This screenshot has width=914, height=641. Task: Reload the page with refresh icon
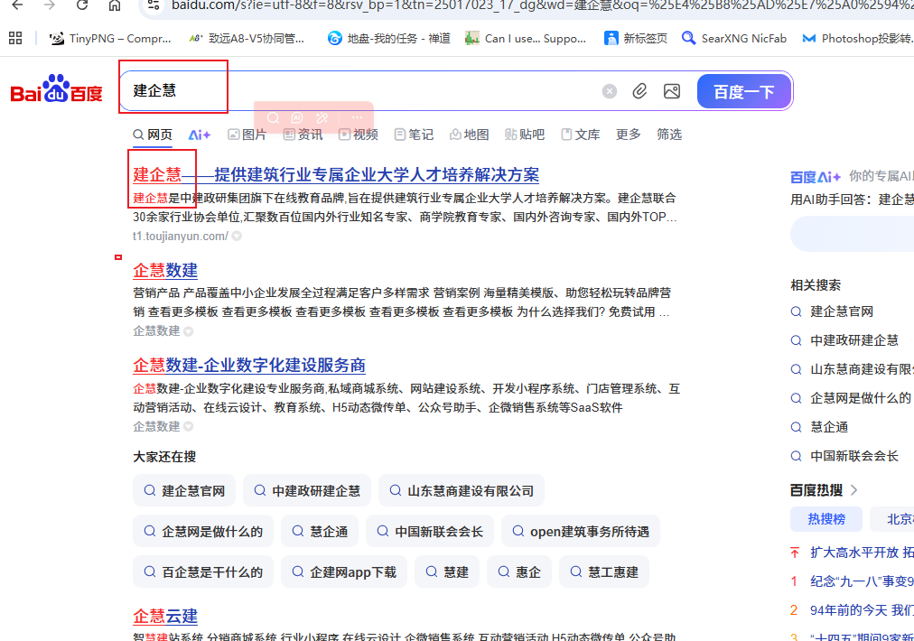pyautogui.click(x=82, y=5)
